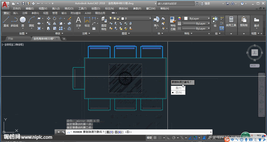
Task: Open the 修改(M) menu
Action: tap(123, 9)
